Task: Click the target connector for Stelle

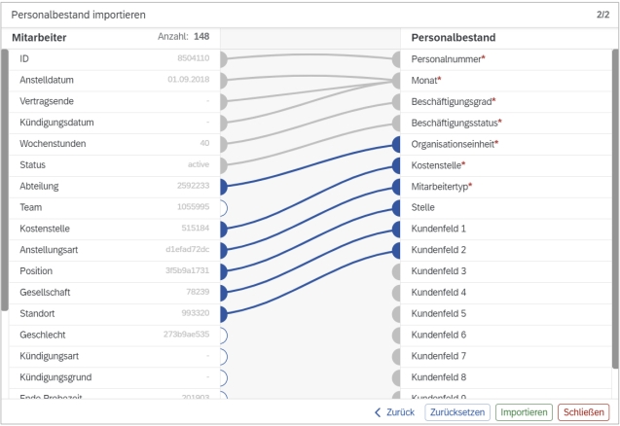Action: pyautogui.click(x=397, y=208)
